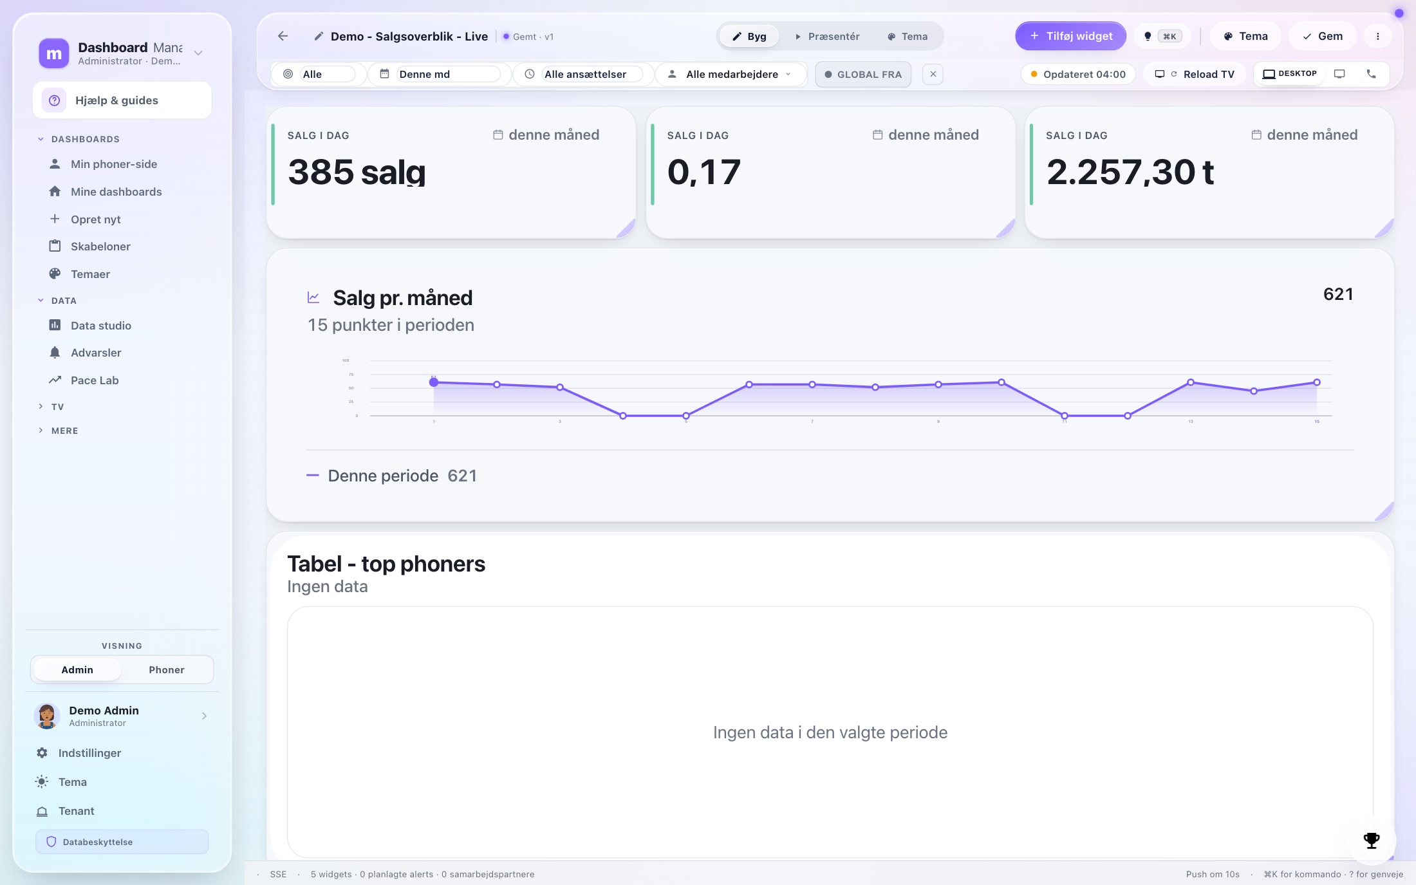This screenshot has width=1416, height=885.
Task: Open Mine dashboards page
Action: [x=116, y=192]
